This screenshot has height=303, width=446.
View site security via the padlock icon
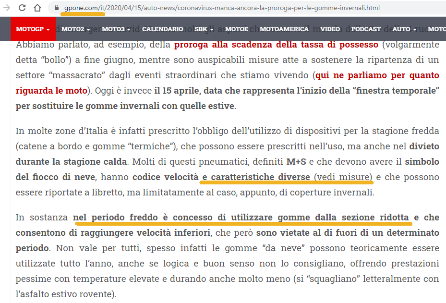pyautogui.click(x=58, y=8)
